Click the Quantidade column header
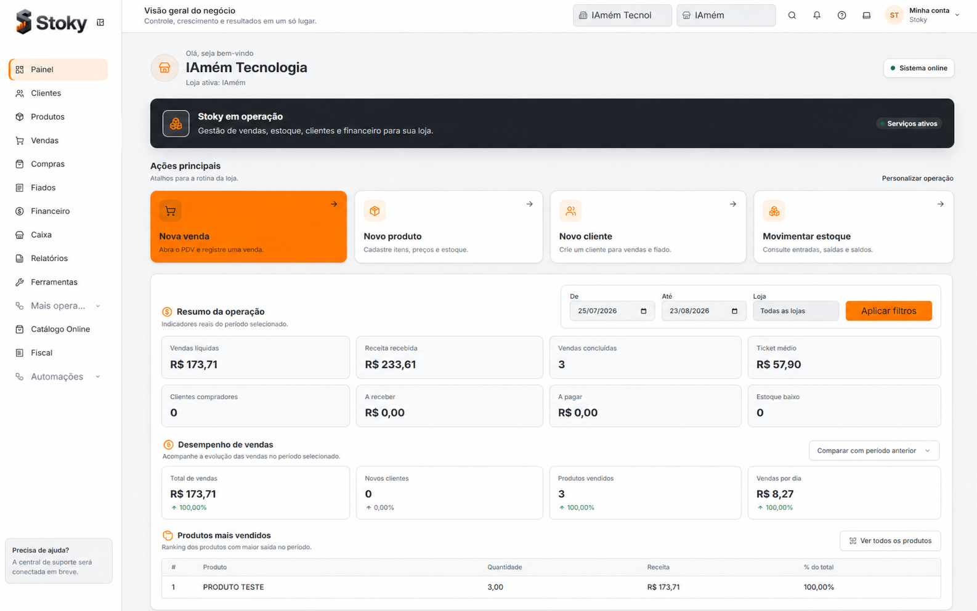 click(505, 567)
